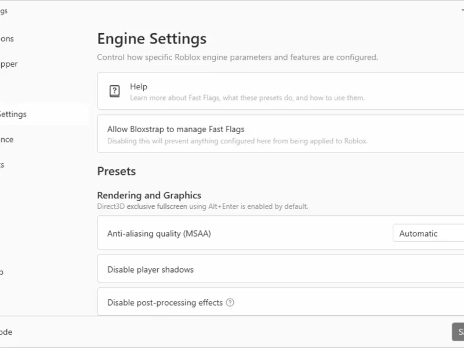Click the Anti-aliasing quality (MSAA) label
The image size is (464, 348).
click(159, 234)
